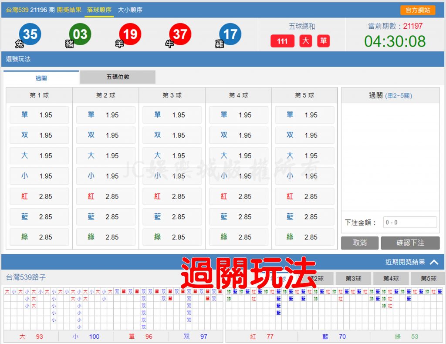
Task: Collapse 近期開獎結果 with the chevron arrow
Action: [x=434, y=262]
